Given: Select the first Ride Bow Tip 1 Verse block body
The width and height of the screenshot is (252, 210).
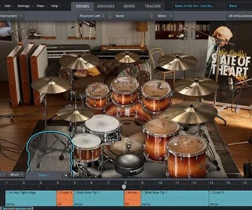Looking at the screenshot, I should 98,198.
